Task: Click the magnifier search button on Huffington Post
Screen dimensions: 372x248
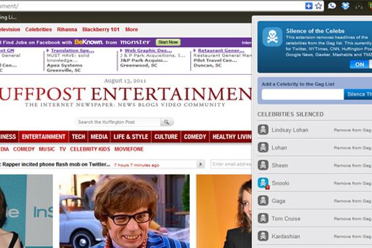Action: tap(167, 122)
